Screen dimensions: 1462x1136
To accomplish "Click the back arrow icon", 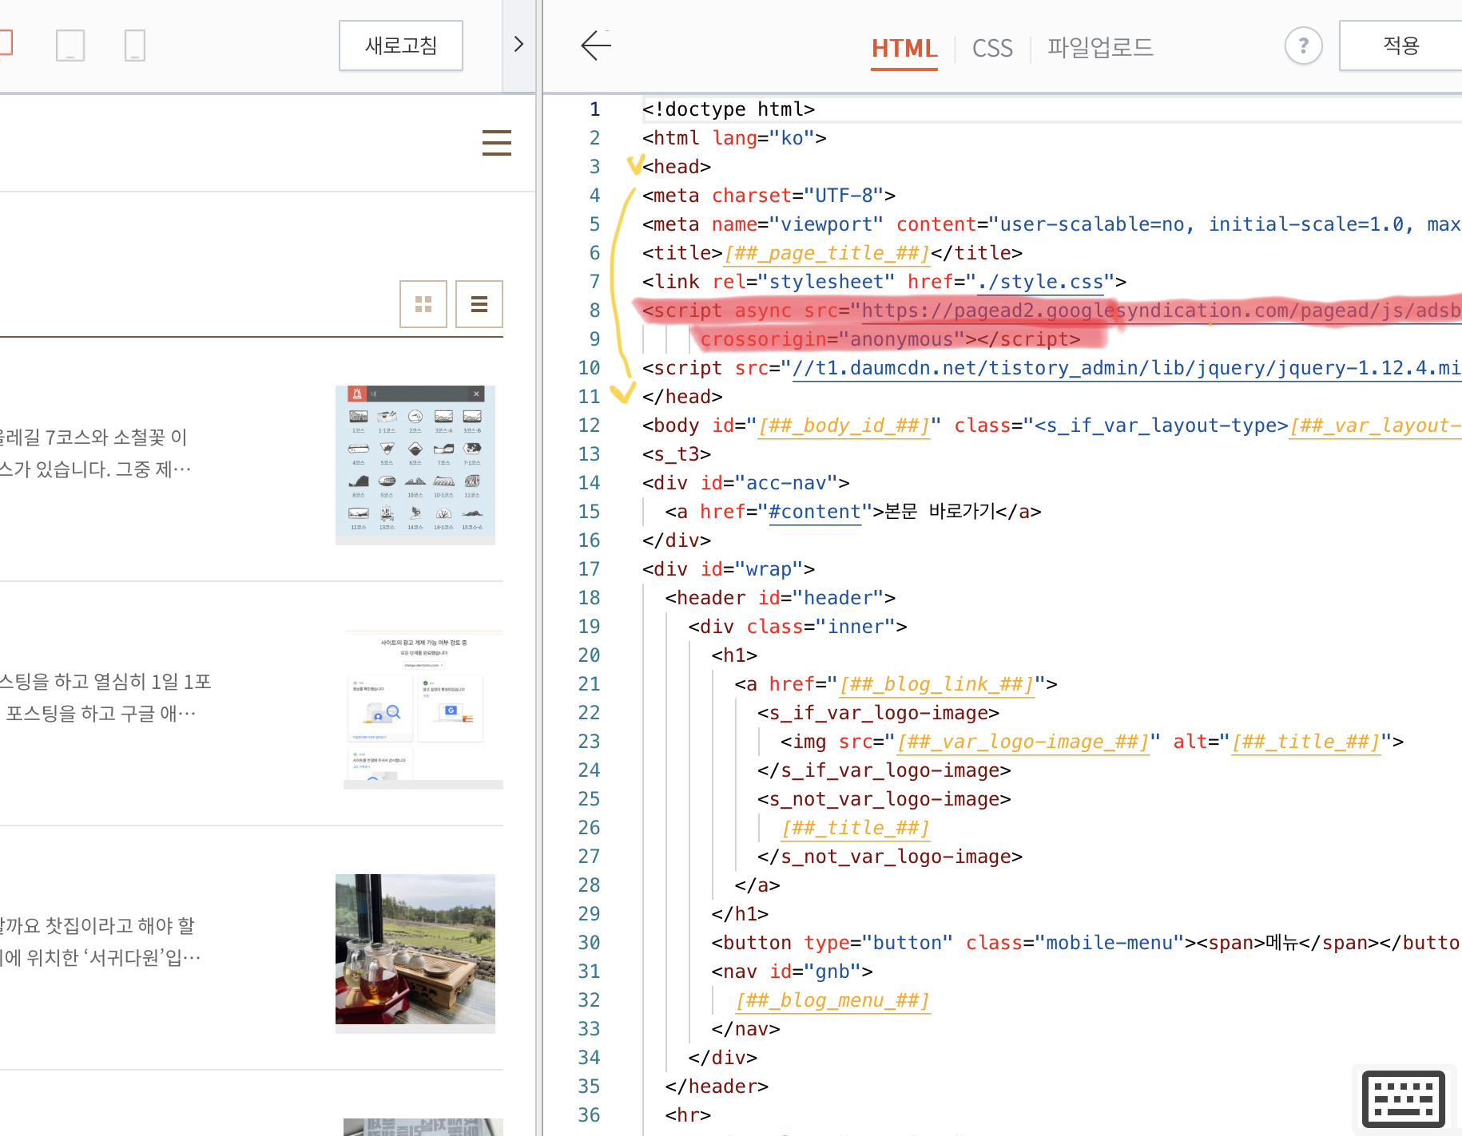I will pyautogui.click(x=596, y=46).
